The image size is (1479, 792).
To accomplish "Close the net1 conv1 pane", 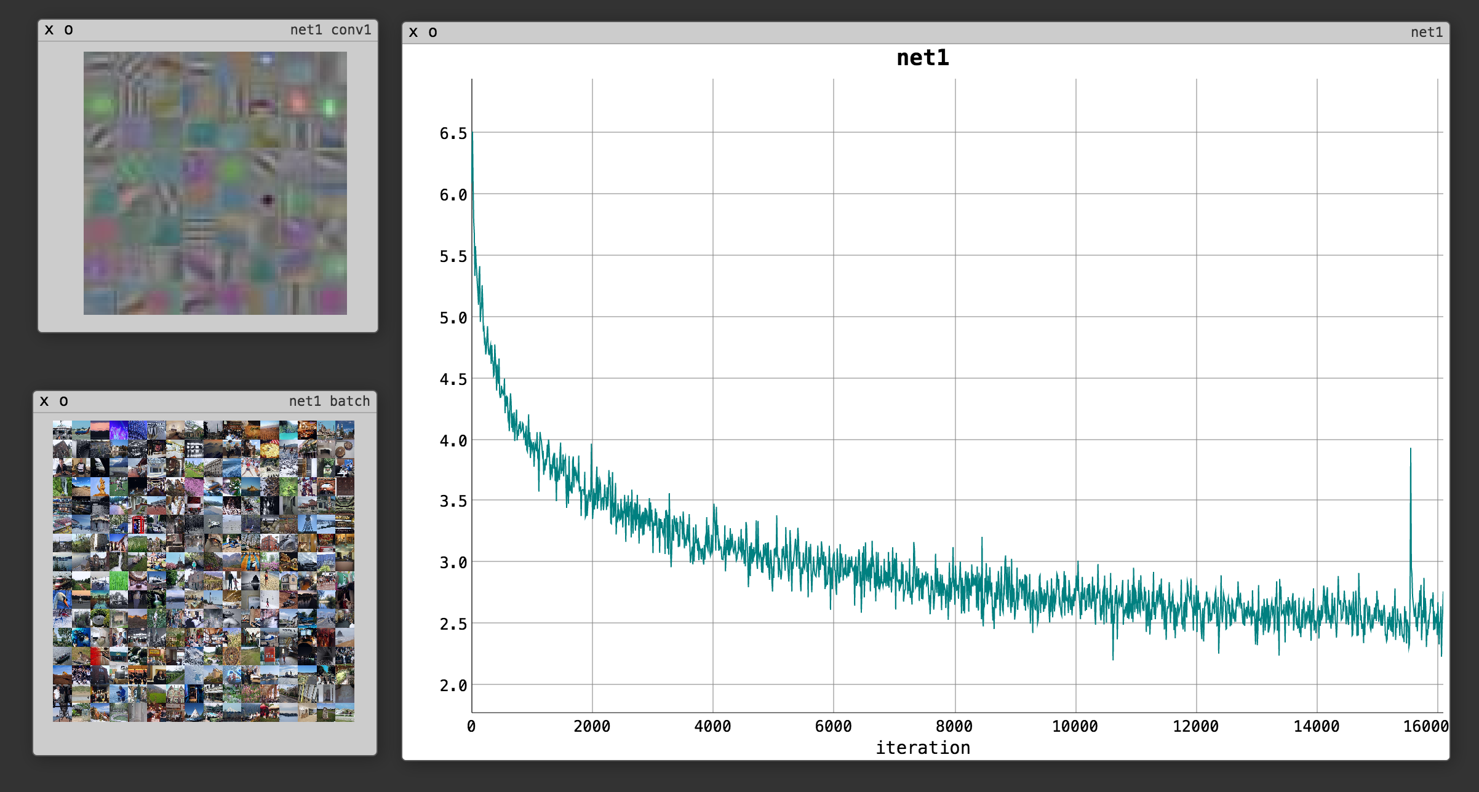I will [49, 30].
